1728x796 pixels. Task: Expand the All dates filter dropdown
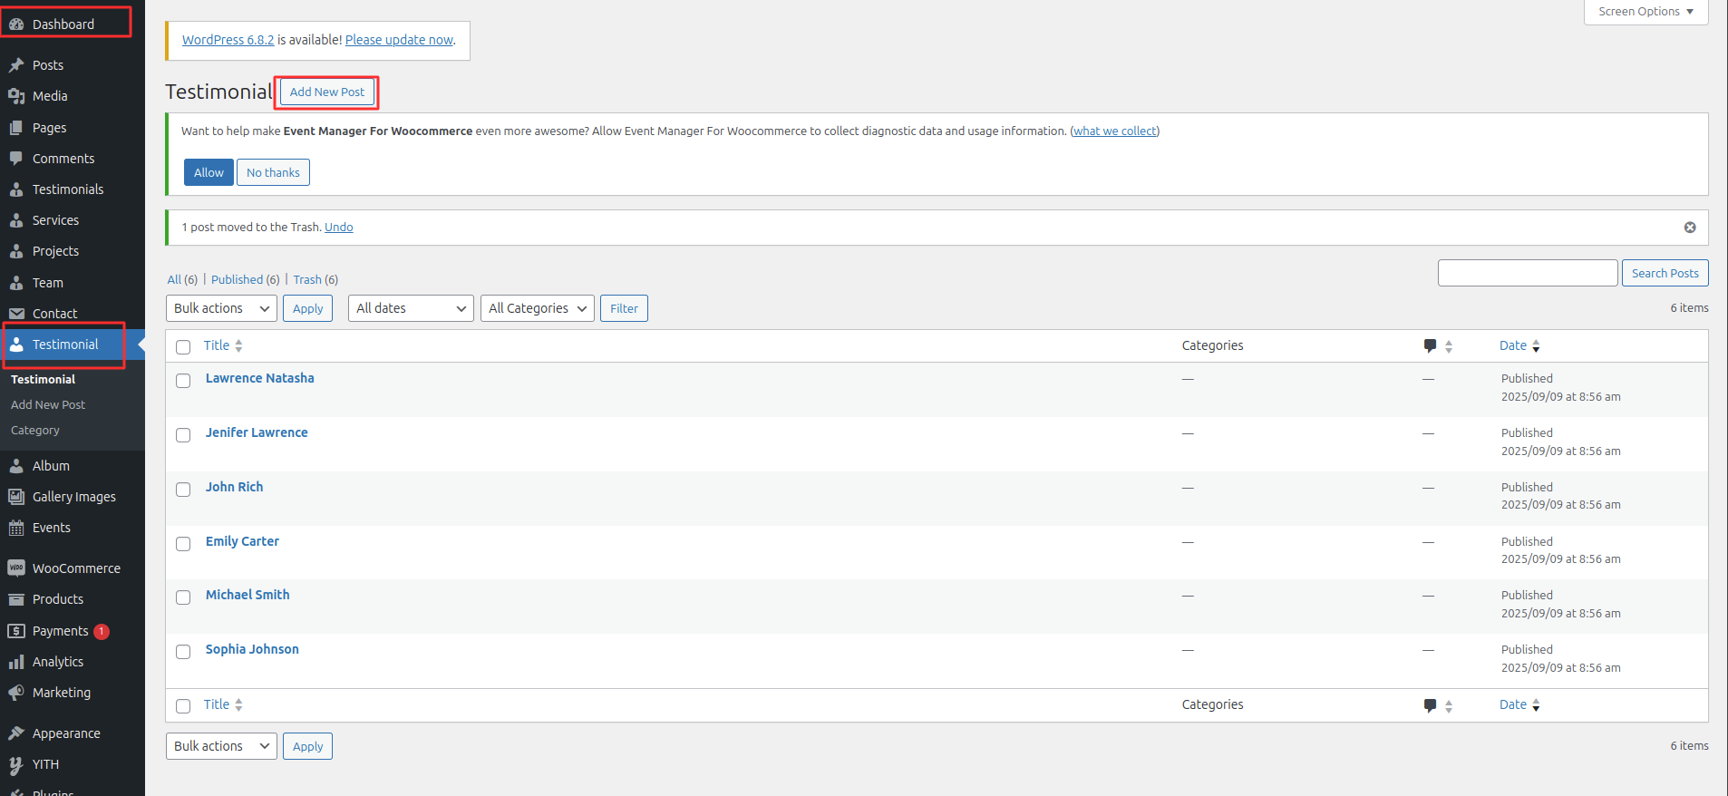411,308
